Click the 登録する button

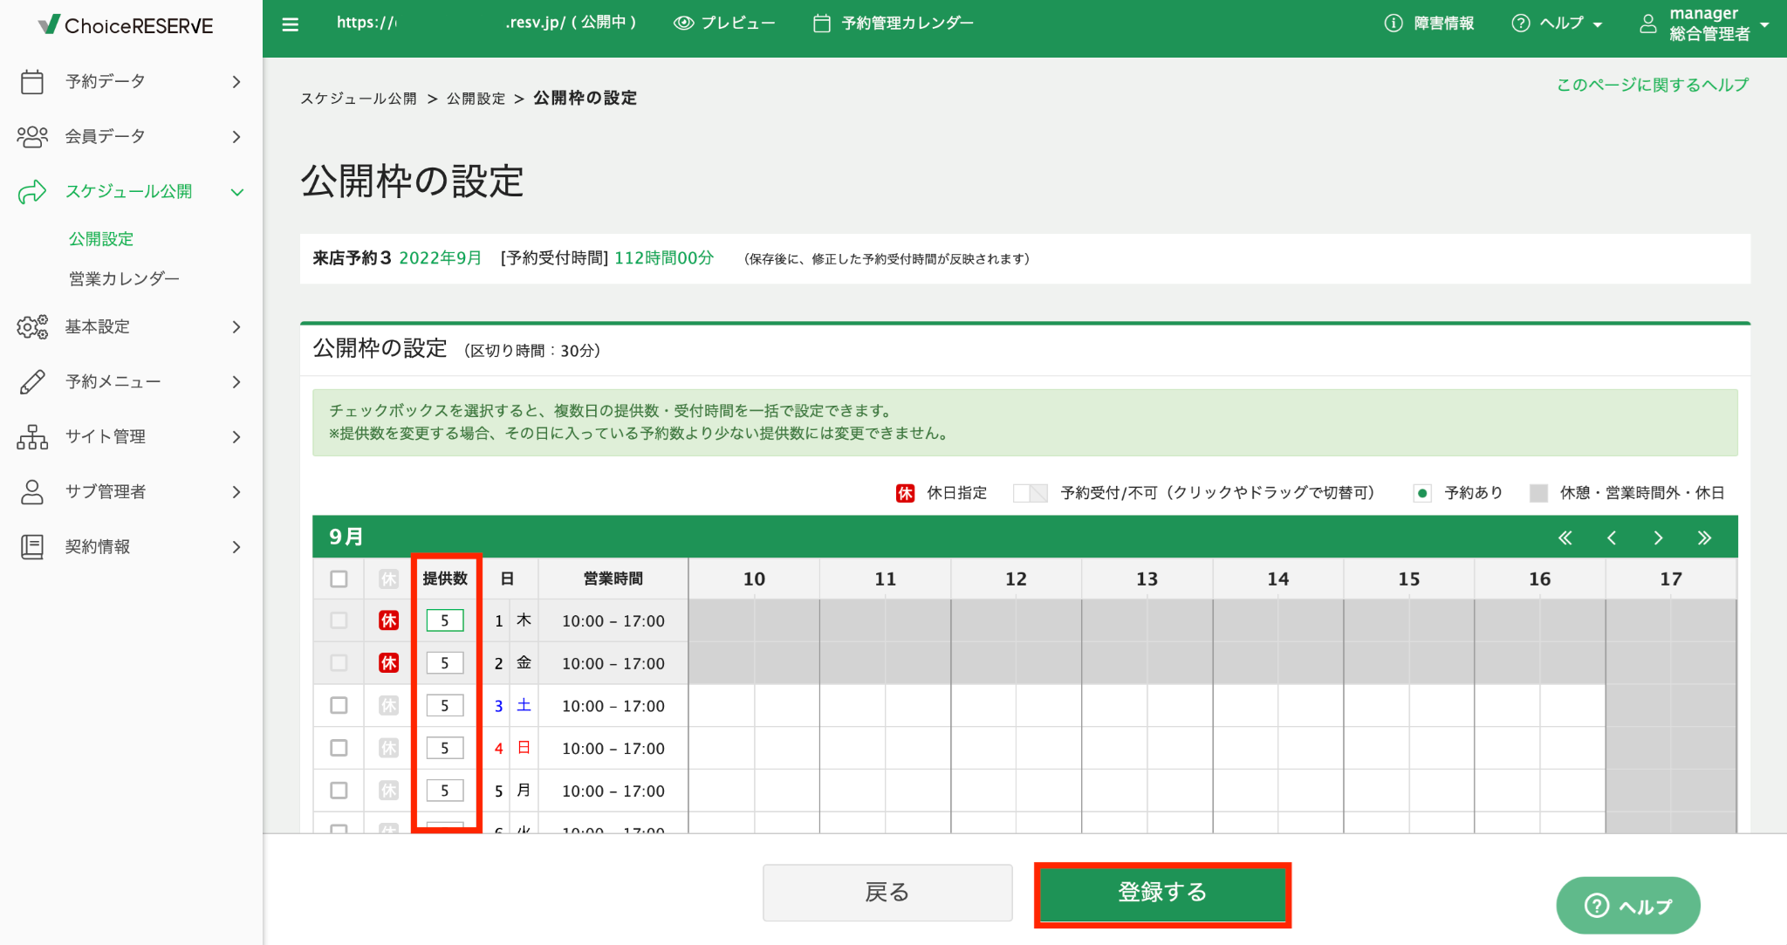pos(1162,893)
